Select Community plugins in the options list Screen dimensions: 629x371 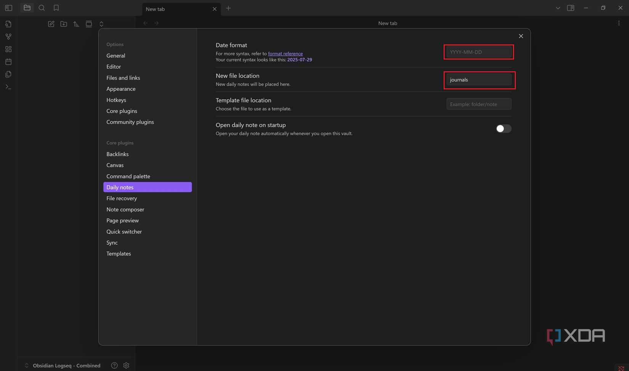130,122
